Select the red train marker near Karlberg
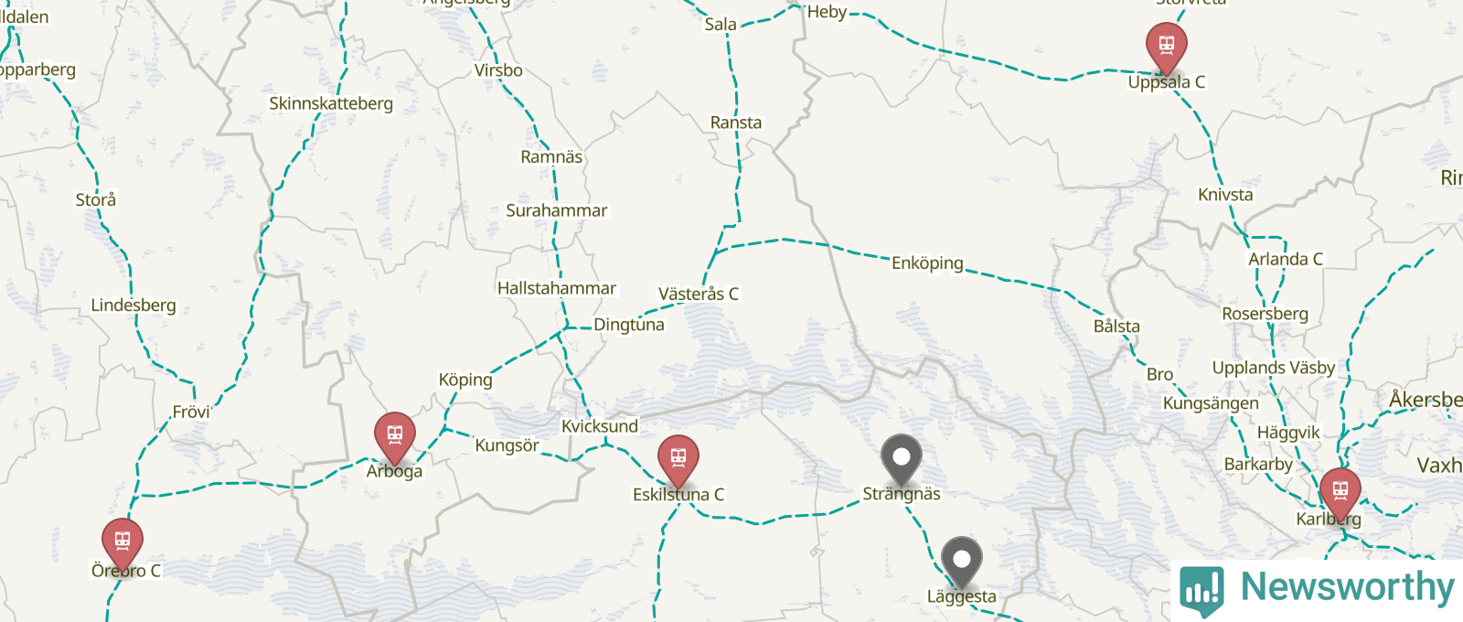 (x=1340, y=491)
